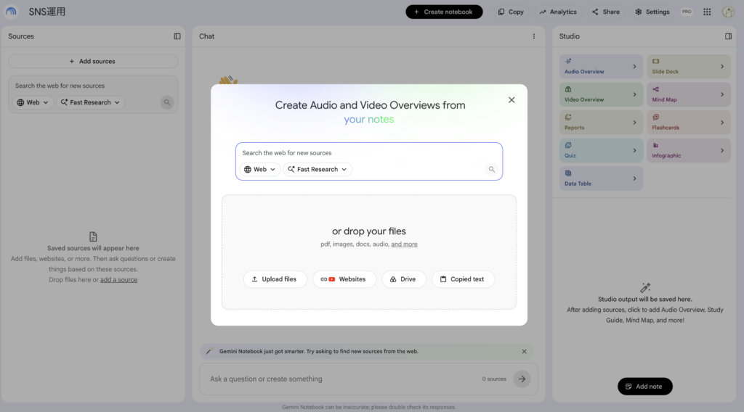Screen dimensions: 744x412
Task: Click the Copied text button
Action: (x=463, y=279)
